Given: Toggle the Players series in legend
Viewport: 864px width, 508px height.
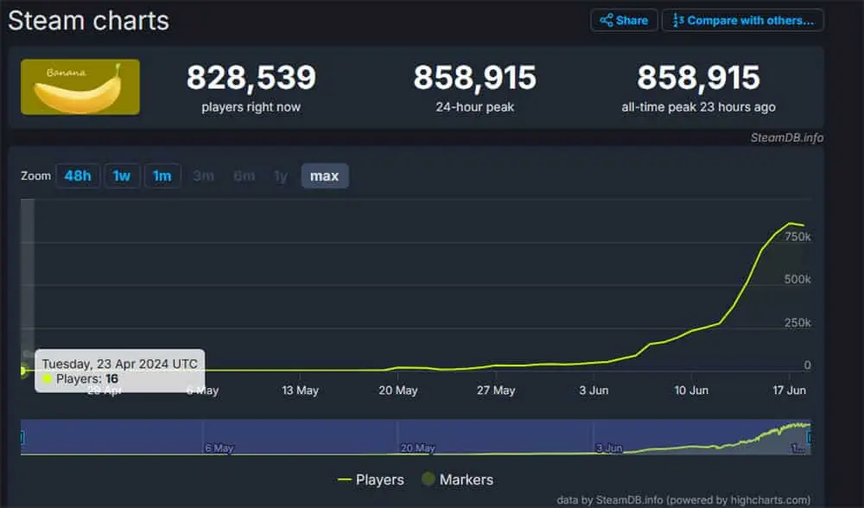Looking at the screenshot, I should click(x=371, y=479).
